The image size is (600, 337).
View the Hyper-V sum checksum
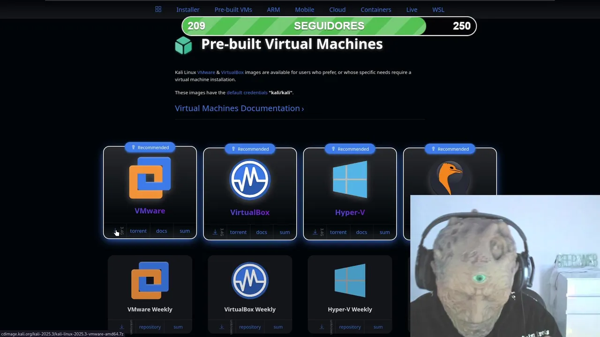tap(384, 232)
